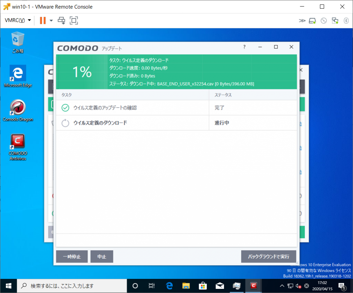
Task: Open the Windows Start menu
Action: (9, 286)
